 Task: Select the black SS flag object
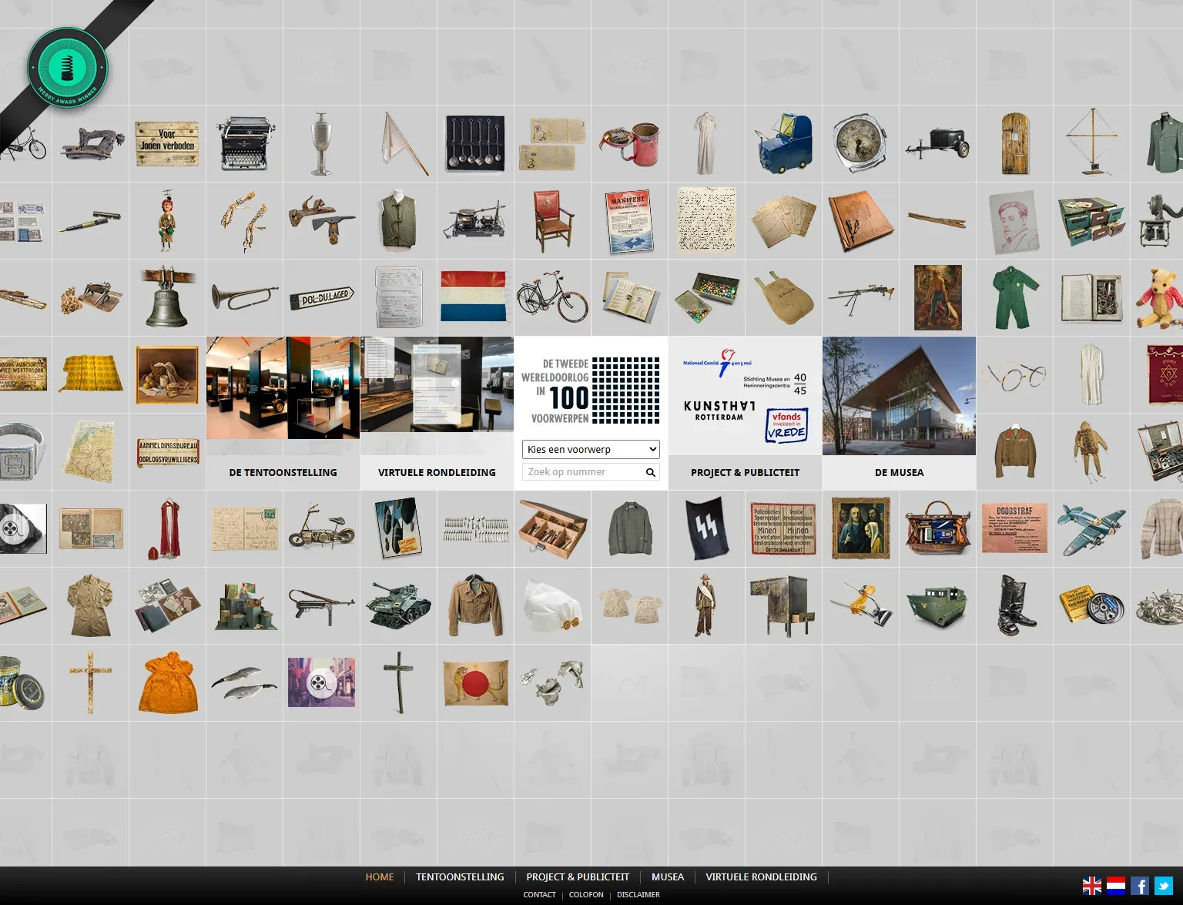pos(706,528)
